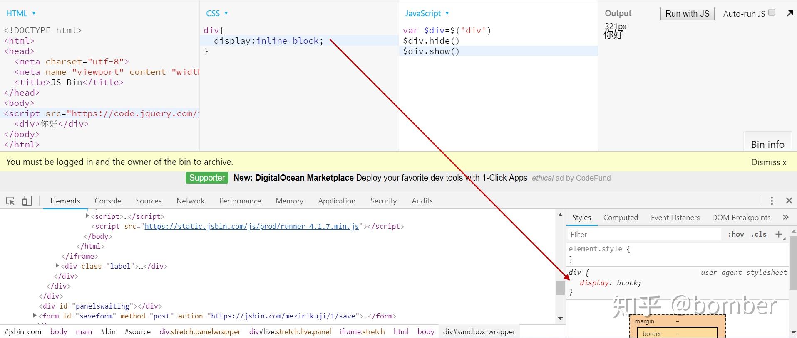Click the DOM tree scrollbar thumb
This screenshot has width=797, height=338.
pyautogui.click(x=560, y=288)
